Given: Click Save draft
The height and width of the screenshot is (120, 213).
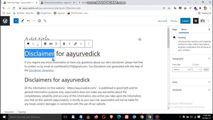Looking at the screenshot, I should 162,21.
